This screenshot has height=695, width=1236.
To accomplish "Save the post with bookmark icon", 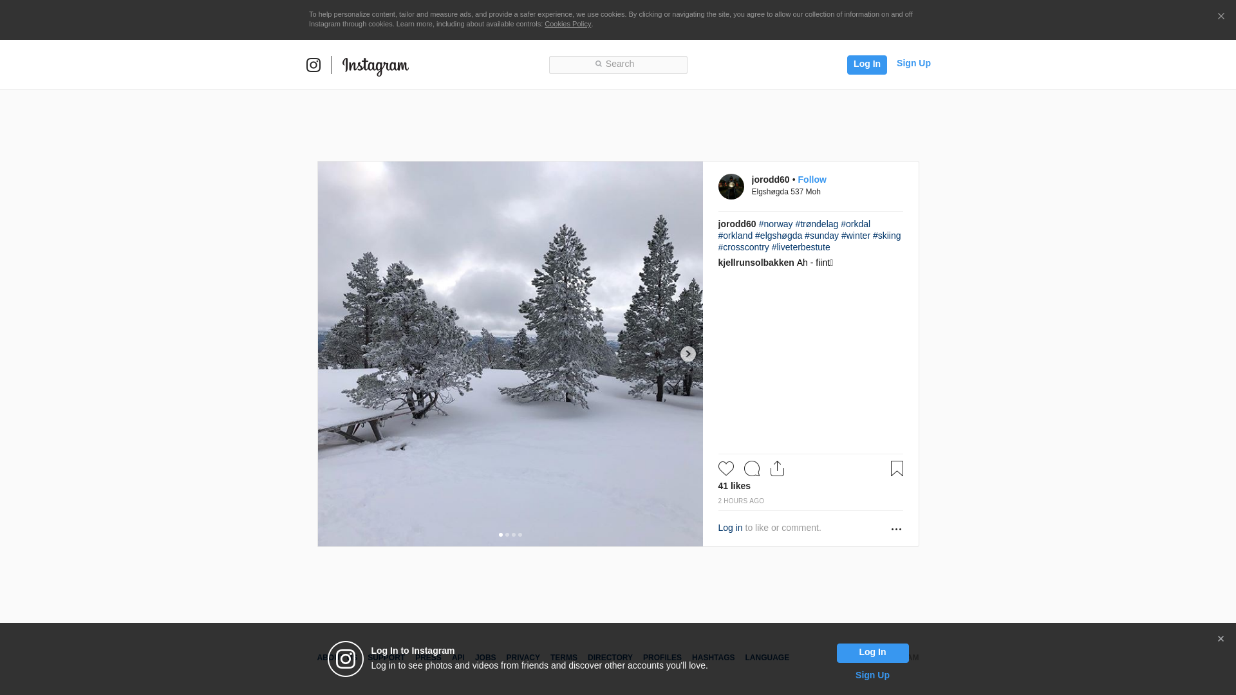I will (897, 468).
